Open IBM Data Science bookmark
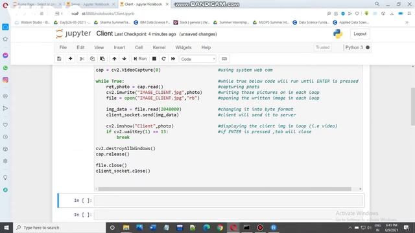This screenshot has height=233, width=415. [152, 23]
